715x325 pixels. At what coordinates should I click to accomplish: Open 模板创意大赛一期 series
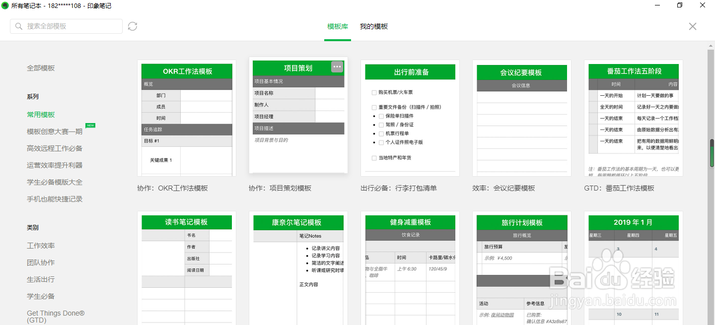55,131
